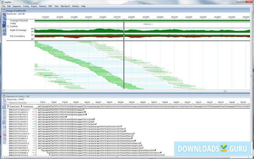
Task: Expand the Consensus disclosure triangle
Action: (x=22, y=106)
